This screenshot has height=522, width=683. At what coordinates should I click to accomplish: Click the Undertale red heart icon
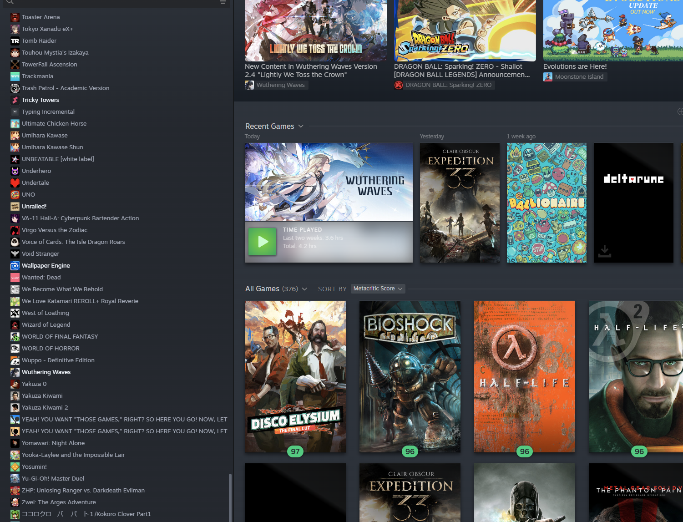pyautogui.click(x=15, y=183)
